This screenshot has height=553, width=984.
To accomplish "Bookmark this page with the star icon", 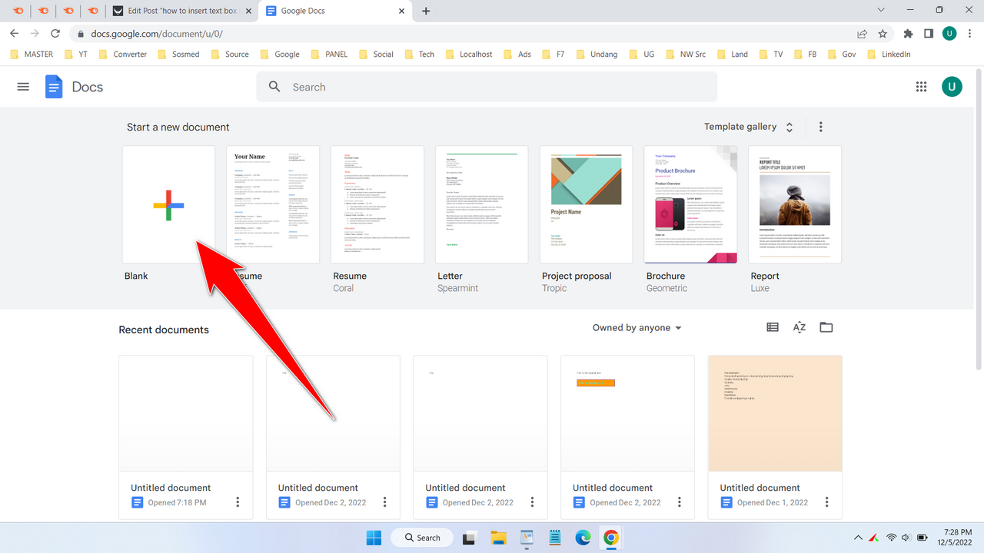I will click(883, 34).
